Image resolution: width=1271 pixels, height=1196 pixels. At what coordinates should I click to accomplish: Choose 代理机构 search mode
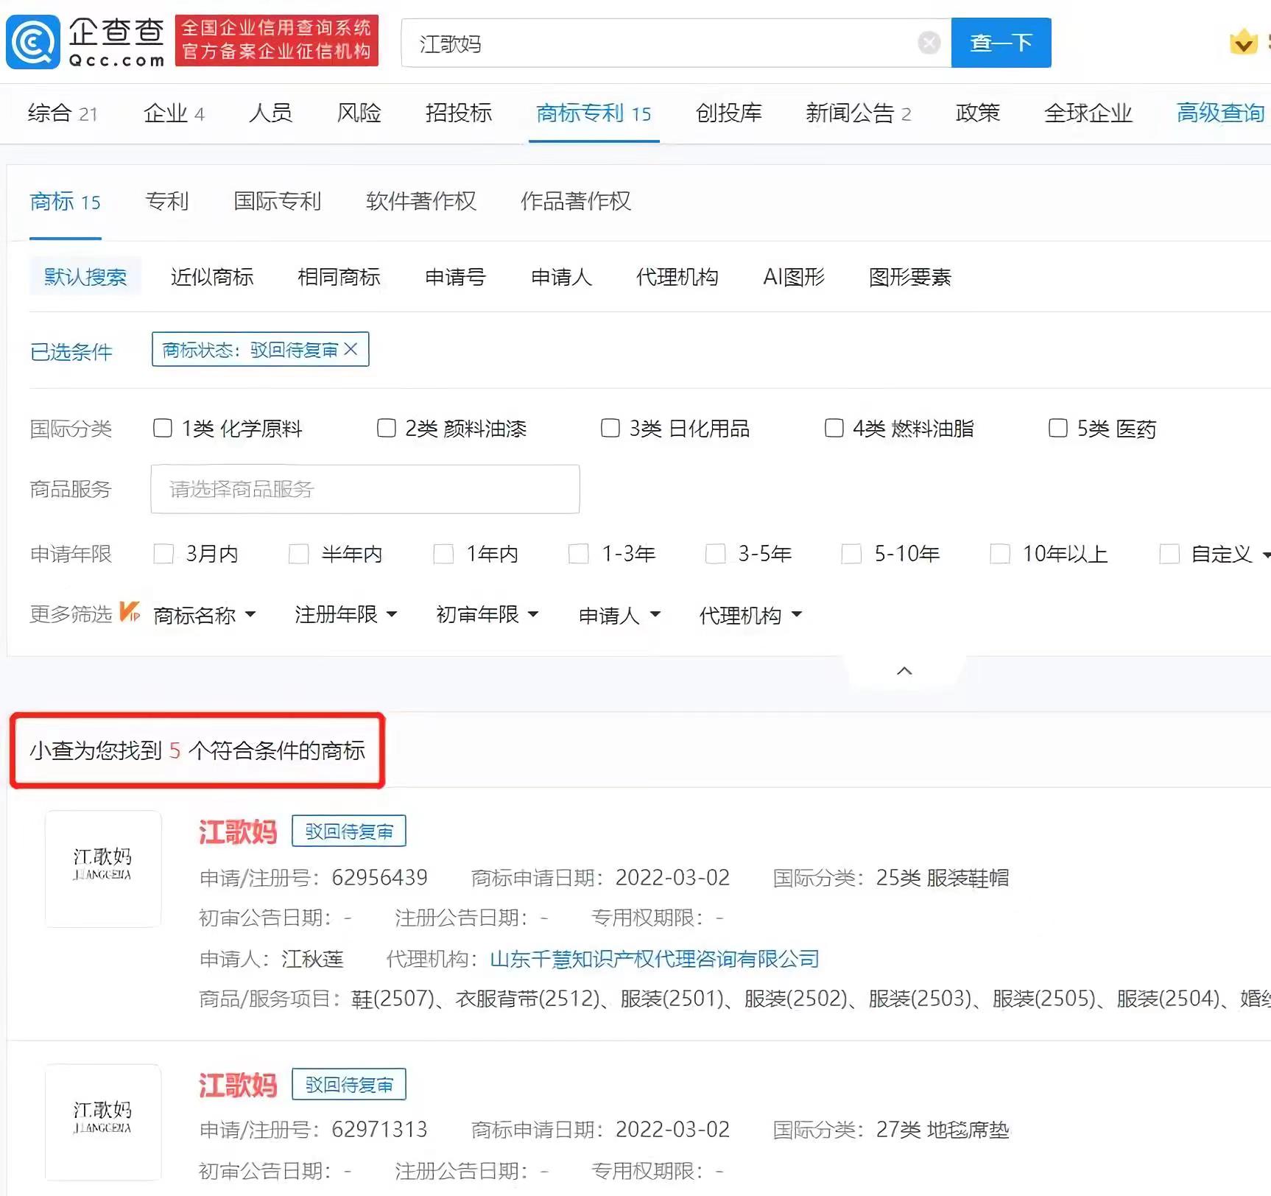click(677, 277)
